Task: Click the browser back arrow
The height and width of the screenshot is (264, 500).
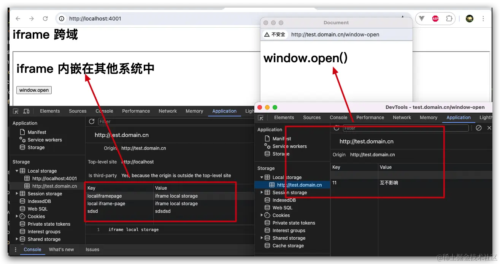Action: (x=17, y=18)
